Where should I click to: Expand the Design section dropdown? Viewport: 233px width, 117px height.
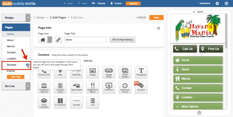point(28,18)
